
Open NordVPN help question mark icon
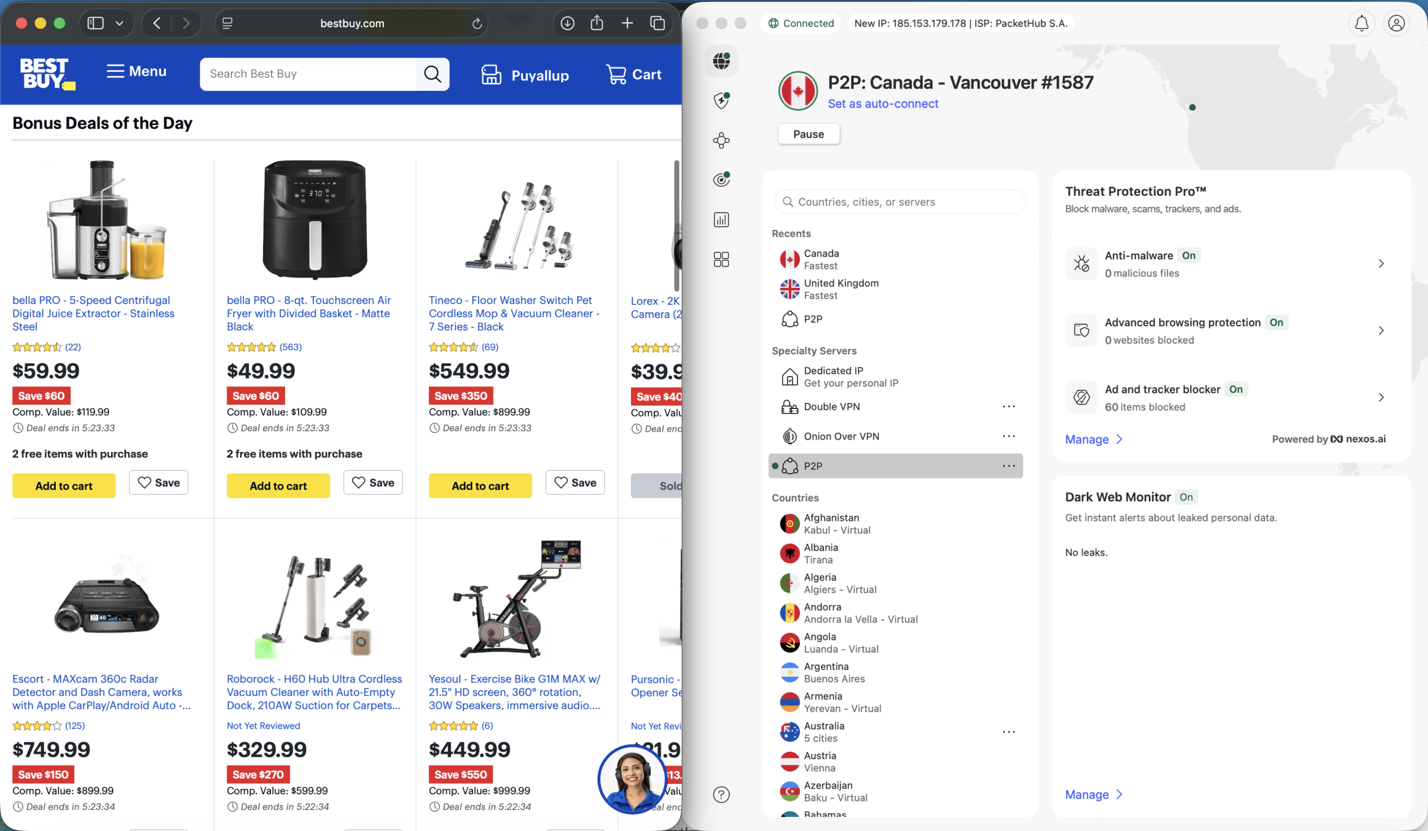click(x=721, y=795)
